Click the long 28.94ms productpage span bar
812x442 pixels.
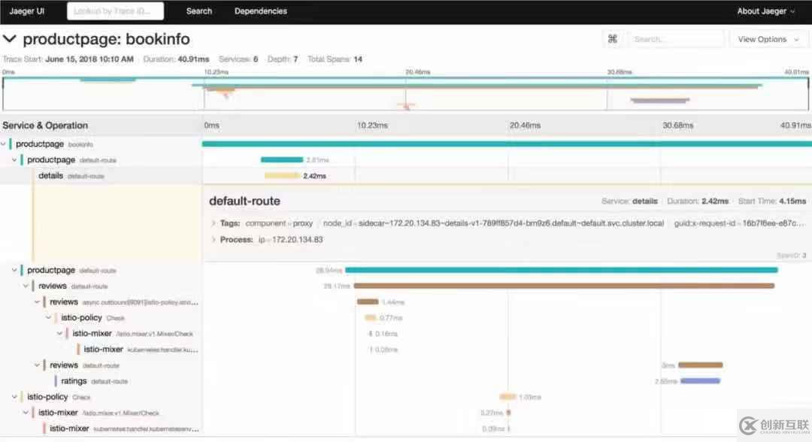click(x=562, y=270)
